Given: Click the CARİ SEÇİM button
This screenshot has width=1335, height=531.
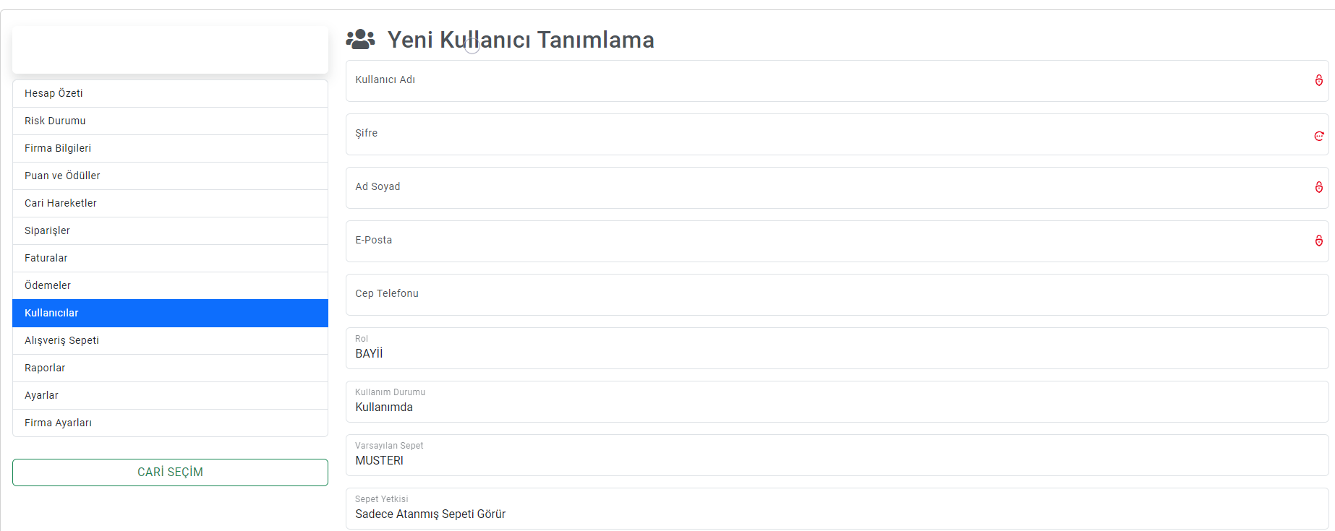Looking at the screenshot, I should (x=170, y=472).
